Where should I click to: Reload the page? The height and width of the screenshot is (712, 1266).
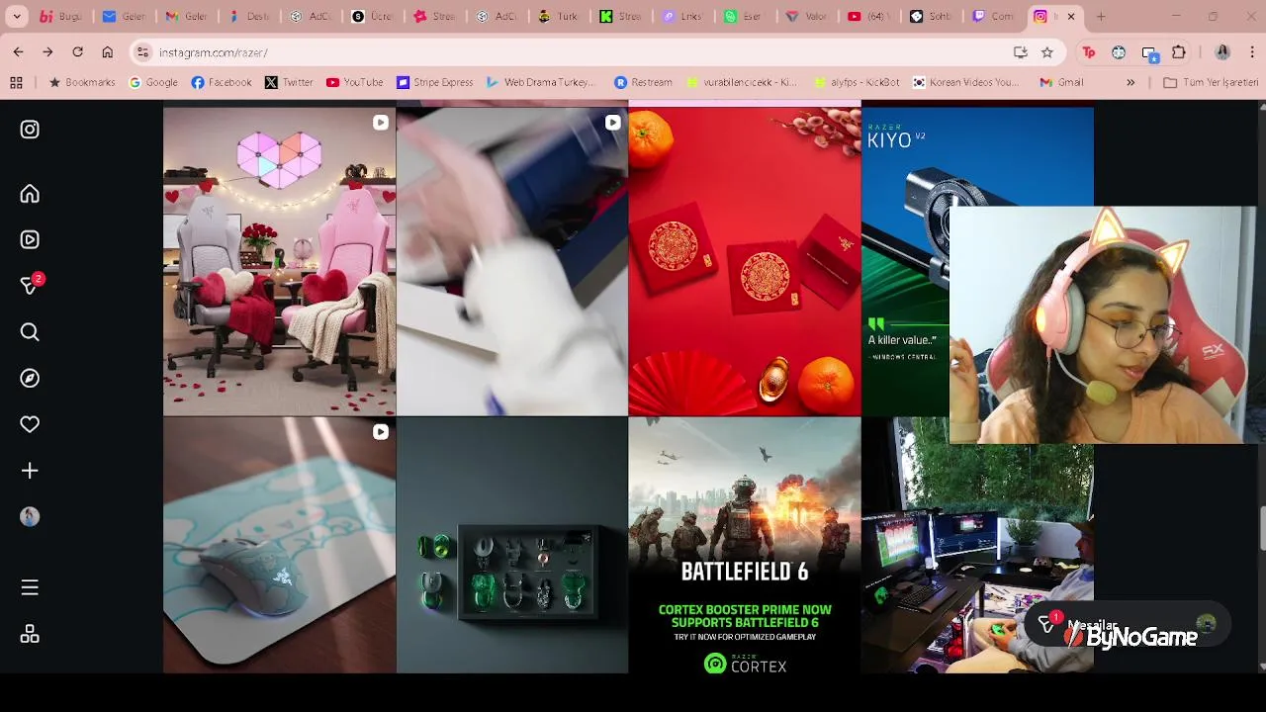(77, 52)
